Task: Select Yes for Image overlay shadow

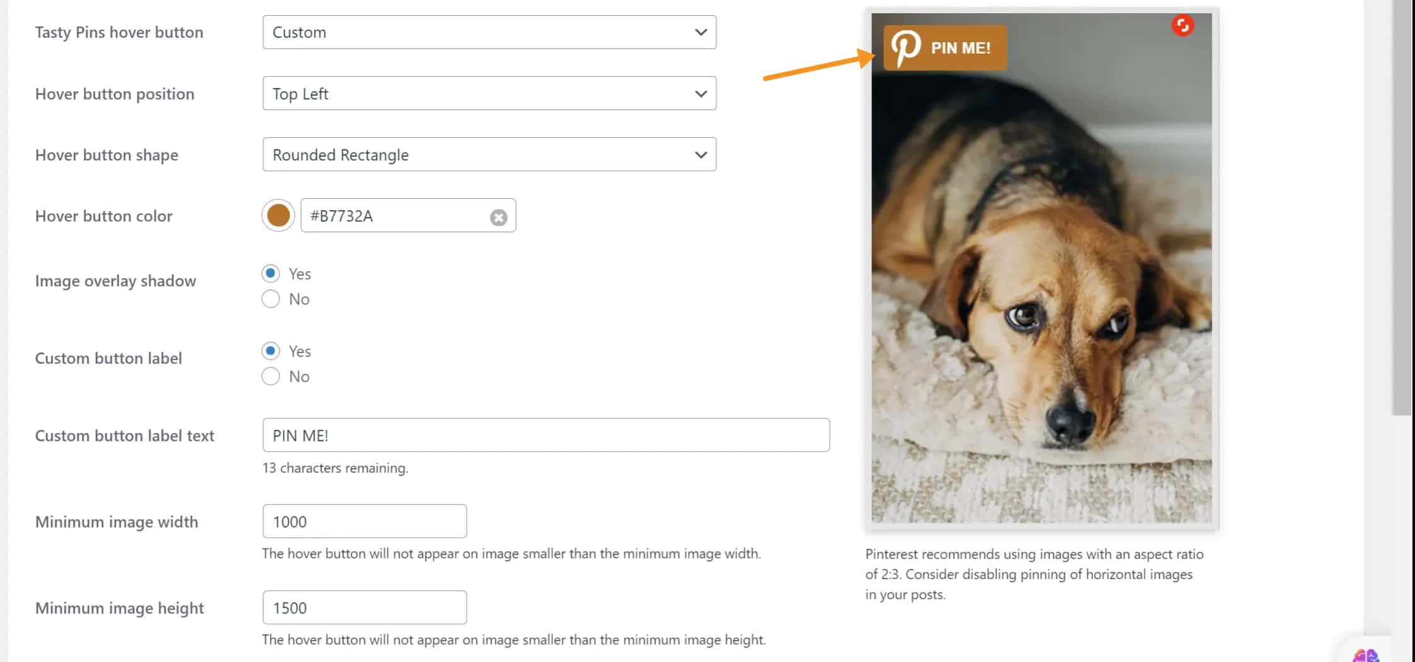Action: (270, 273)
